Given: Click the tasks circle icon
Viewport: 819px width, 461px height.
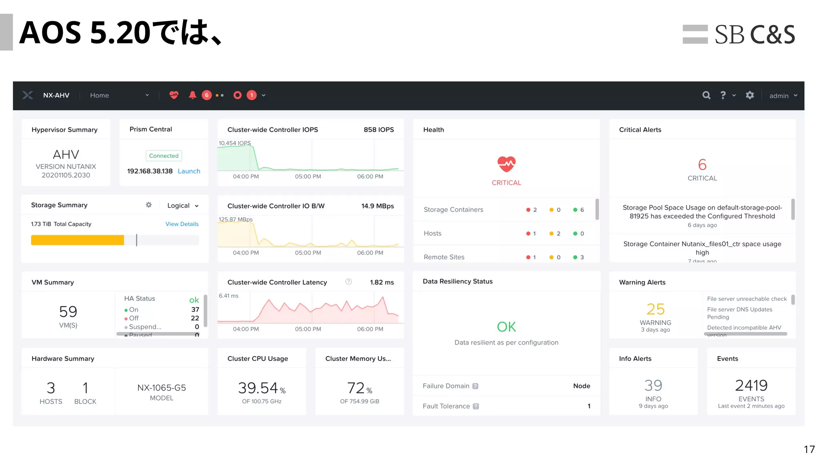Looking at the screenshot, I should point(238,95).
